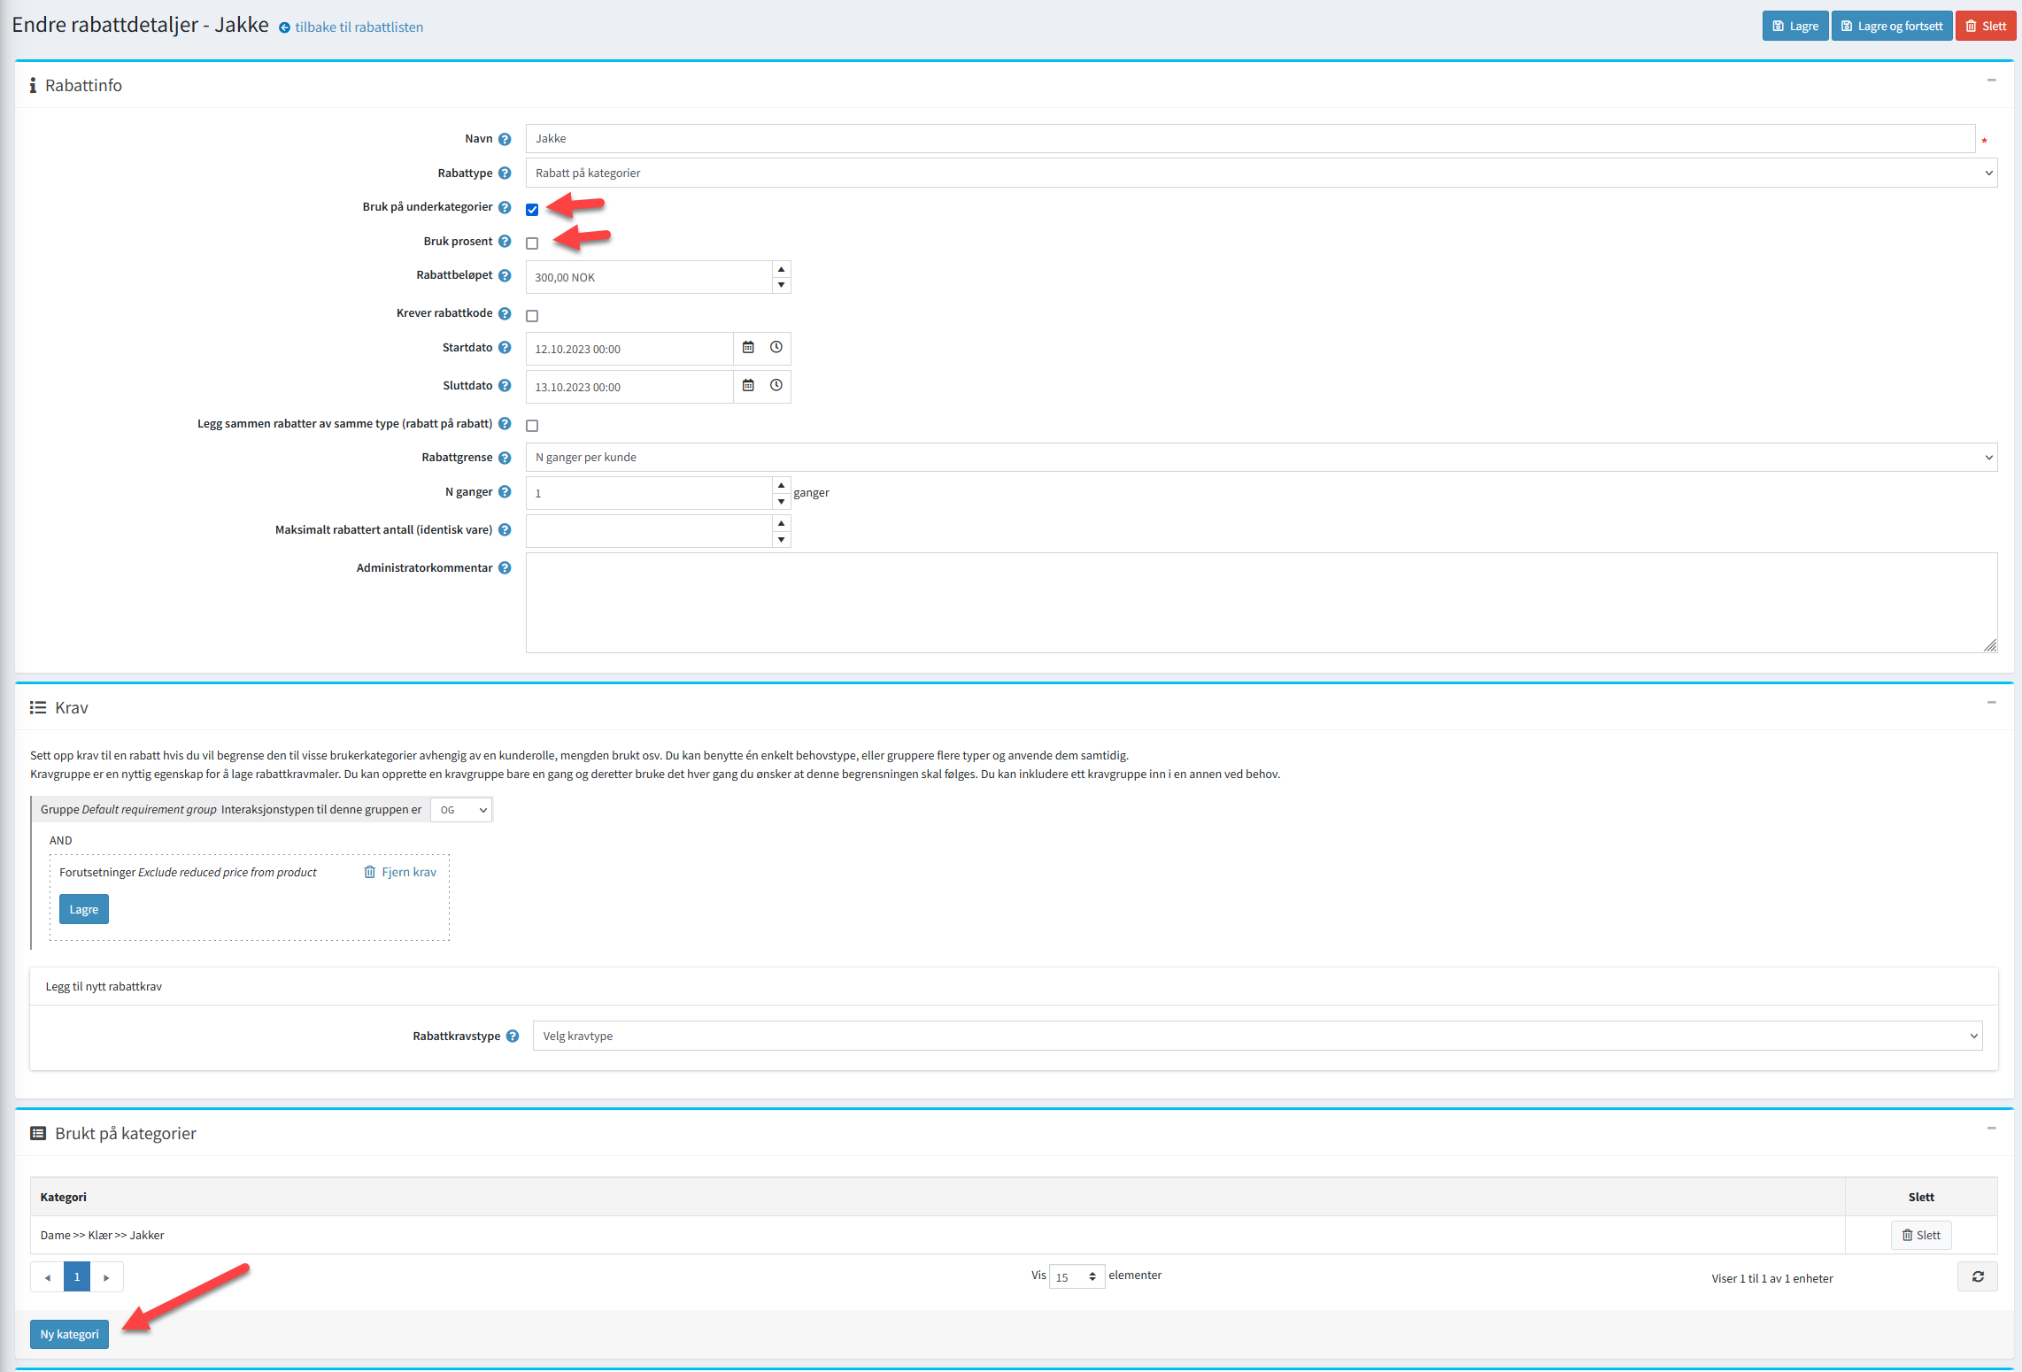Click the Ny kategori button
2022x1372 pixels.
(x=69, y=1335)
